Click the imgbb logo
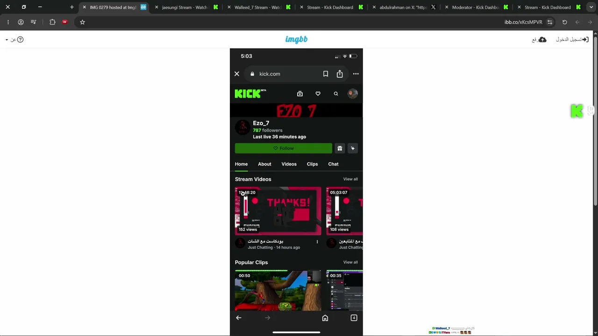Screen dimensions: 598x336 (x=296, y=40)
